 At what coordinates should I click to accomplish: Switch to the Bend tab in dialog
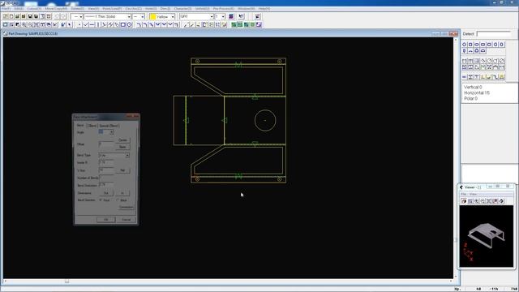click(x=80, y=126)
